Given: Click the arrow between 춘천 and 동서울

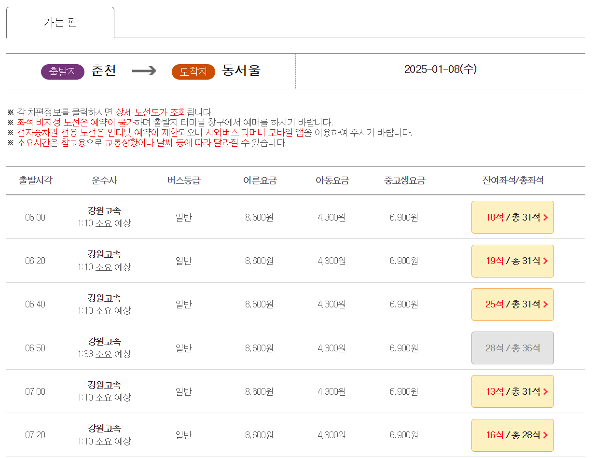Looking at the screenshot, I should tap(144, 71).
